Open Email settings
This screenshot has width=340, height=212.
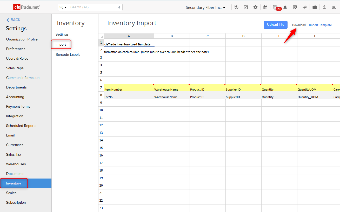tap(10, 135)
